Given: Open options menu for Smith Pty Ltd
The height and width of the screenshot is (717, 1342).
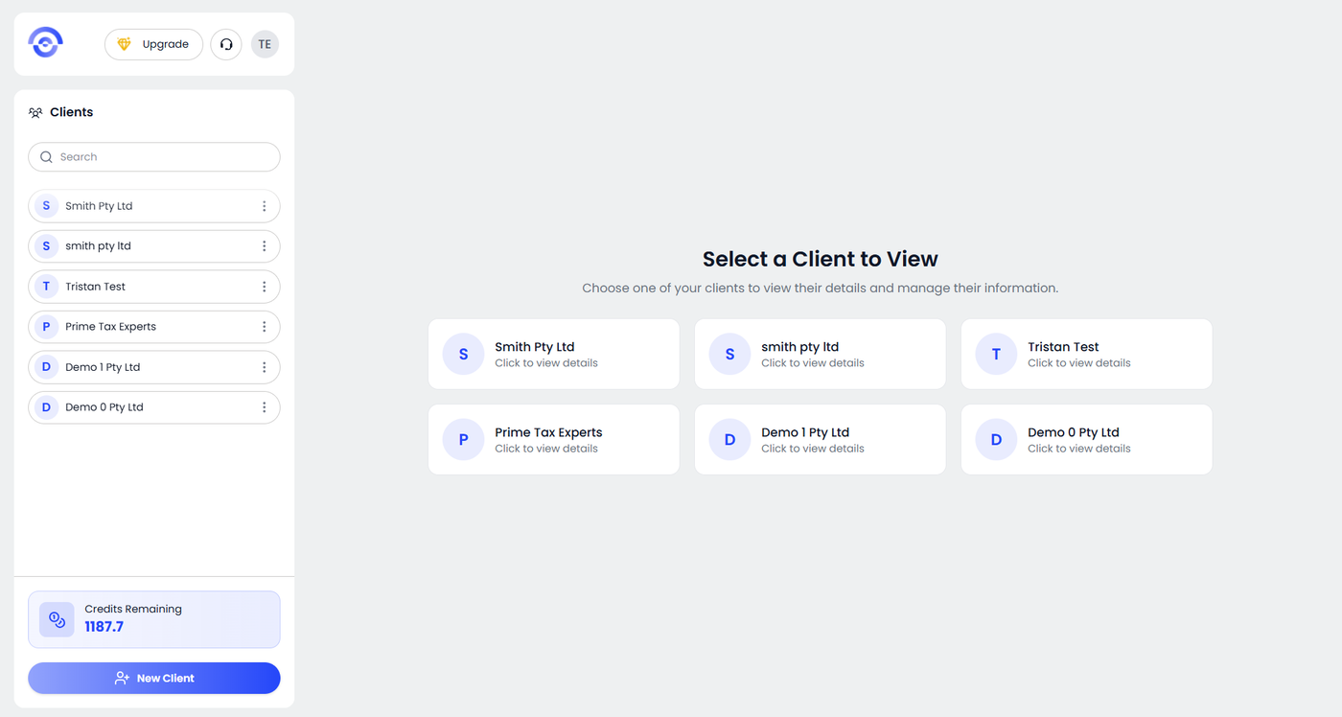Looking at the screenshot, I should 265,206.
